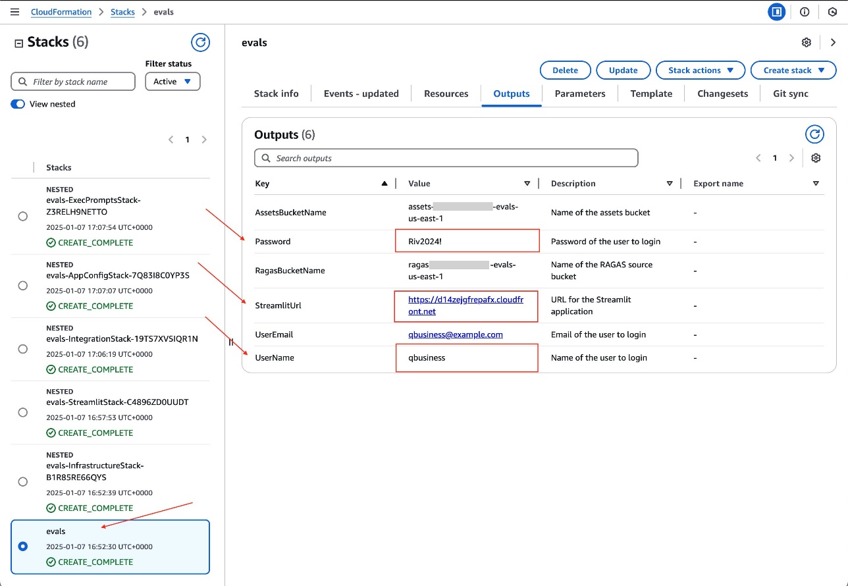Refresh the Outputs table
This screenshot has width=848, height=586.
coord(815,134)
